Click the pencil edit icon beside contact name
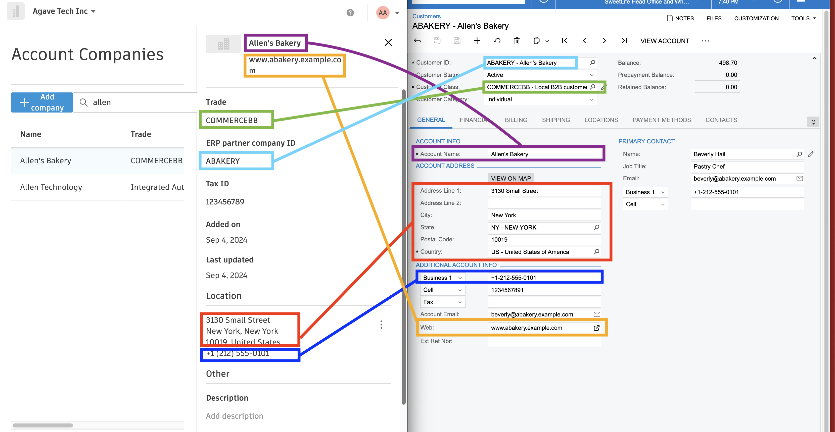This screenshot has height=432, width=835. pyautogui.click(x=811, y=154)
